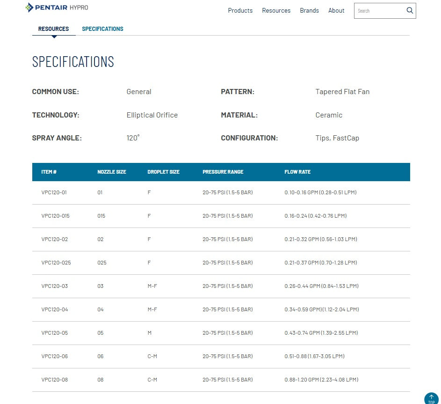The height and width of the screenshot is (404, 441).
Task: Focus the Search text field
Action: click(x=379, y=11)
